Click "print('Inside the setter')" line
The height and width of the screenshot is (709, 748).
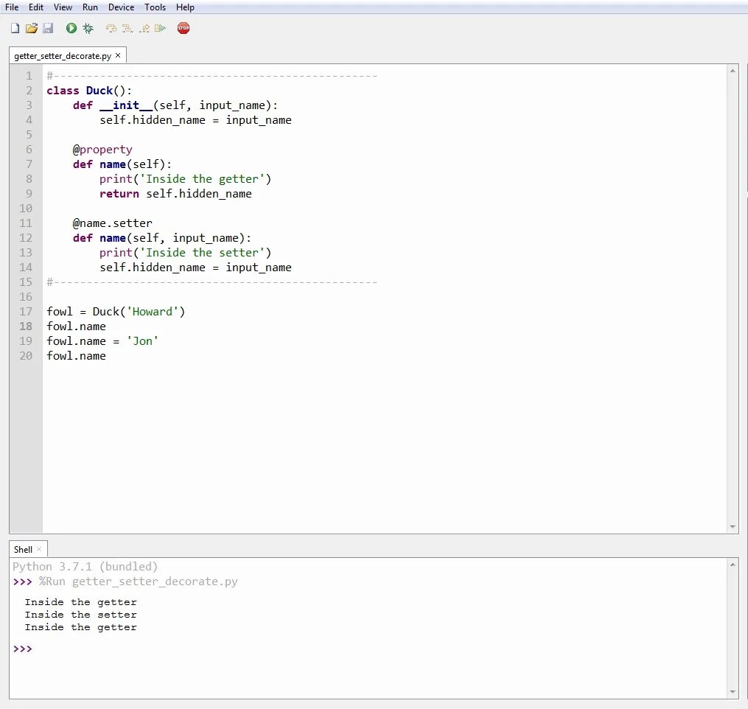pos(185,253)
